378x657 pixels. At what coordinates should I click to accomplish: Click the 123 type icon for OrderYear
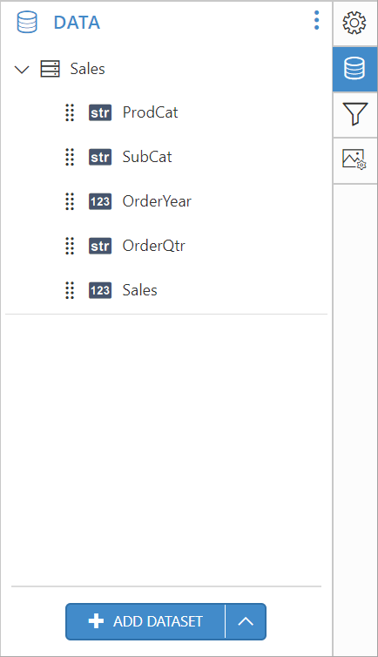[x=100, y=201]
